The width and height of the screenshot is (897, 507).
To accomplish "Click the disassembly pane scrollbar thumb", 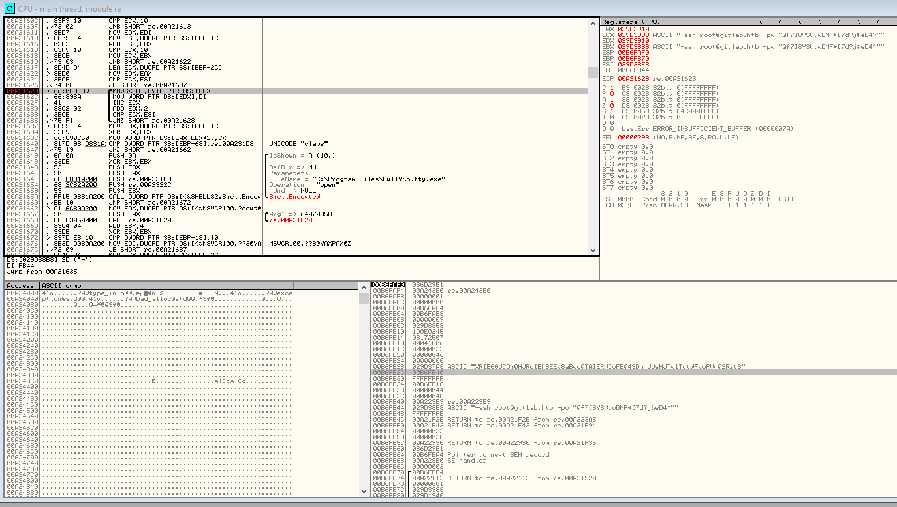I will pos(593,72).
